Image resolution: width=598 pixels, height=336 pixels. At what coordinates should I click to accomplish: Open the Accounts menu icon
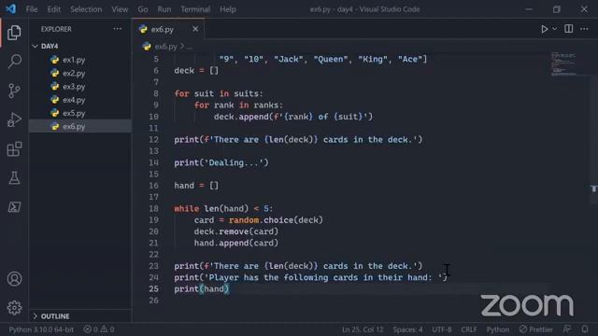pos(14,279)
